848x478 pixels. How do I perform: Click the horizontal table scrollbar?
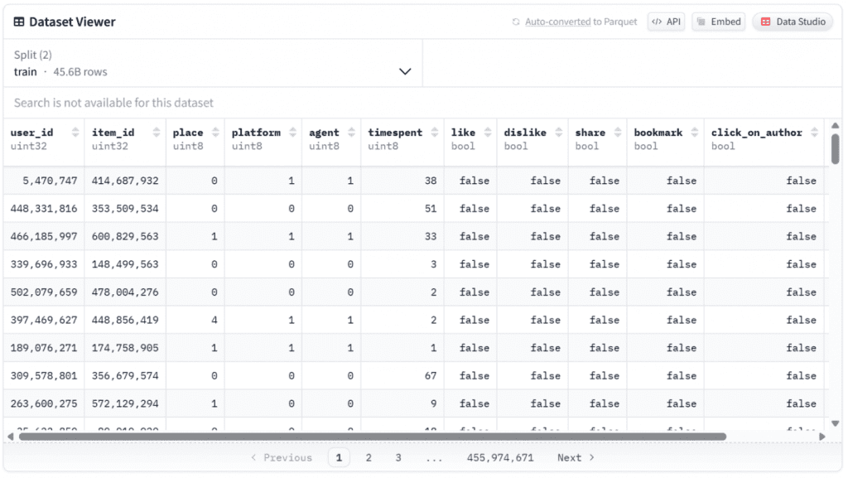click(373, 437)
